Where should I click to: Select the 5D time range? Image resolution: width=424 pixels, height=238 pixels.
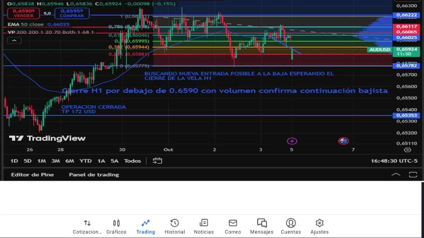tap(27, 161)
